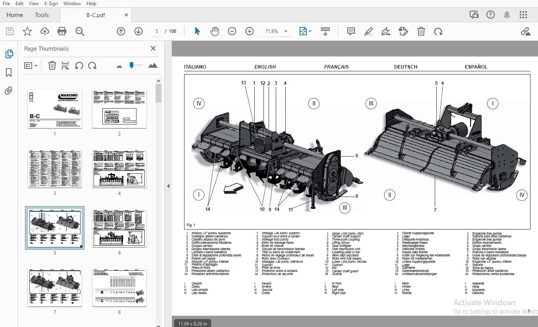
Task: Open the Attachments paperclip panel
Action: coord(9,91)
